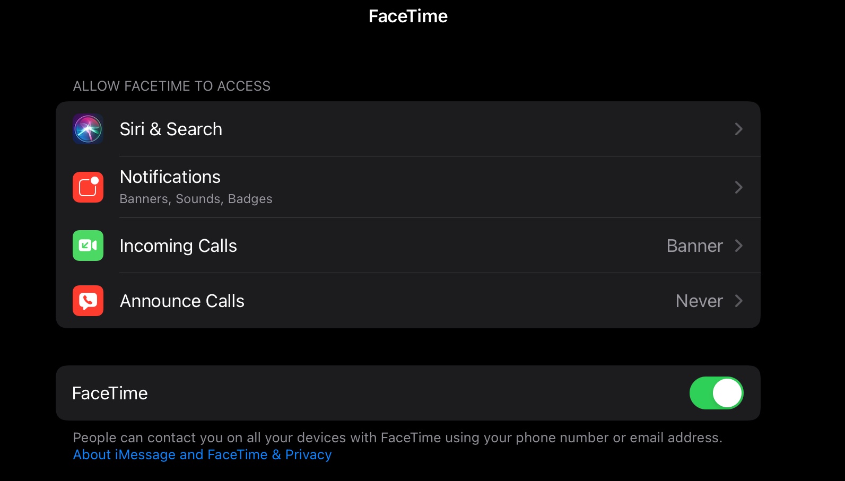Click the Allow FaceTime To Access header

pos(172,86)
